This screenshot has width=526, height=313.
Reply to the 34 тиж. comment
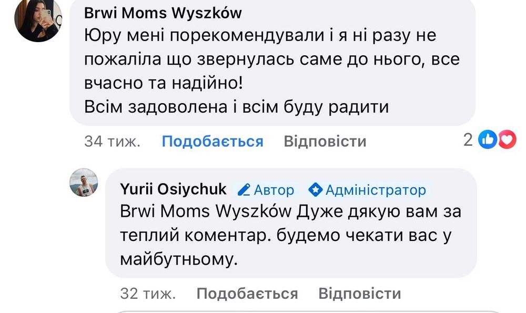[325, 142]
